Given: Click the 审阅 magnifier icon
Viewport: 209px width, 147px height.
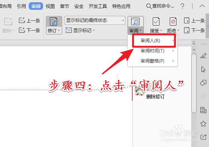Looking at the screenshot, I should tap(135, 21).
